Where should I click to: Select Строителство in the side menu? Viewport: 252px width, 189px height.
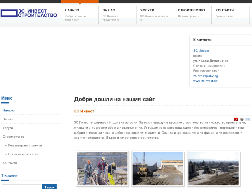[13, 137]
